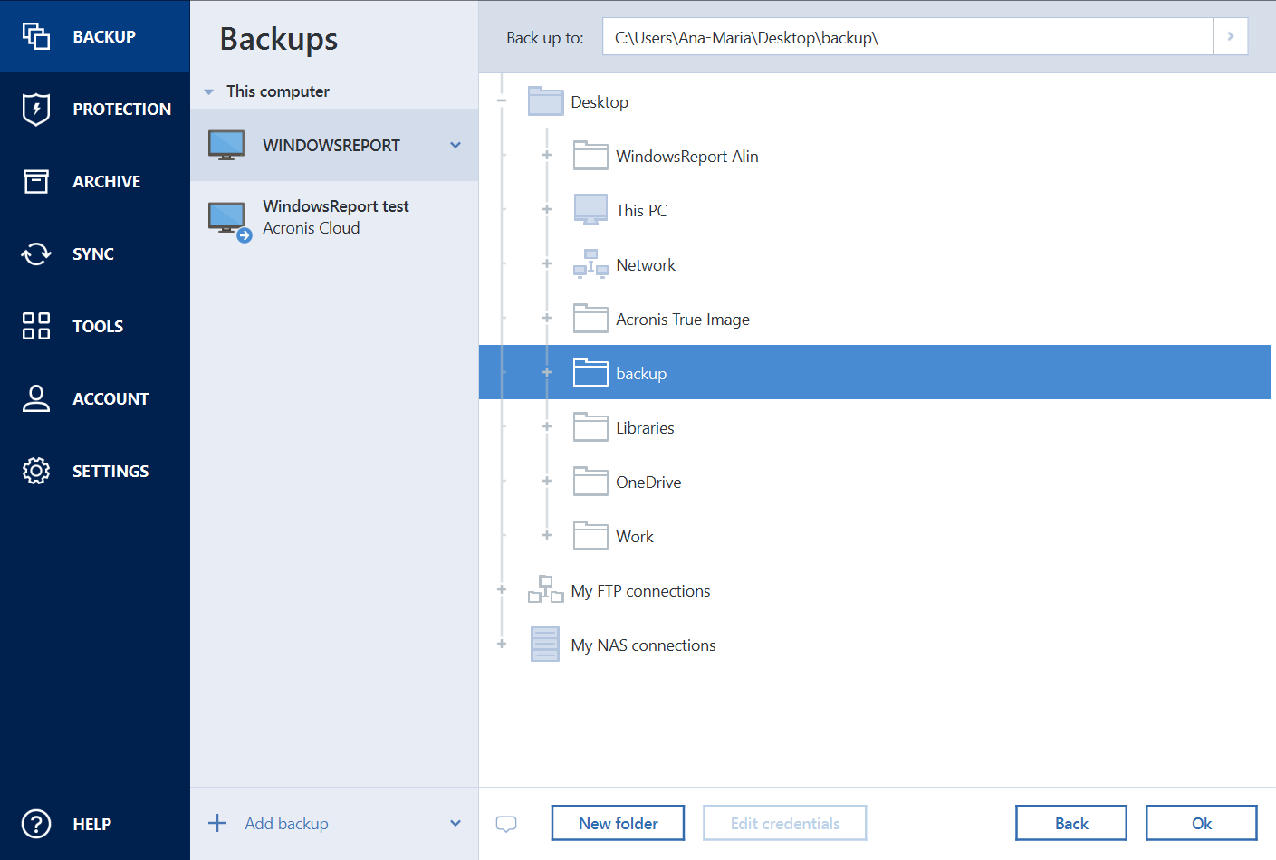Image resolution: width=1276 pixels, height=860 pixels.
Task: Select the OneDrive label in tree
Action: click(x=648, y=483)
